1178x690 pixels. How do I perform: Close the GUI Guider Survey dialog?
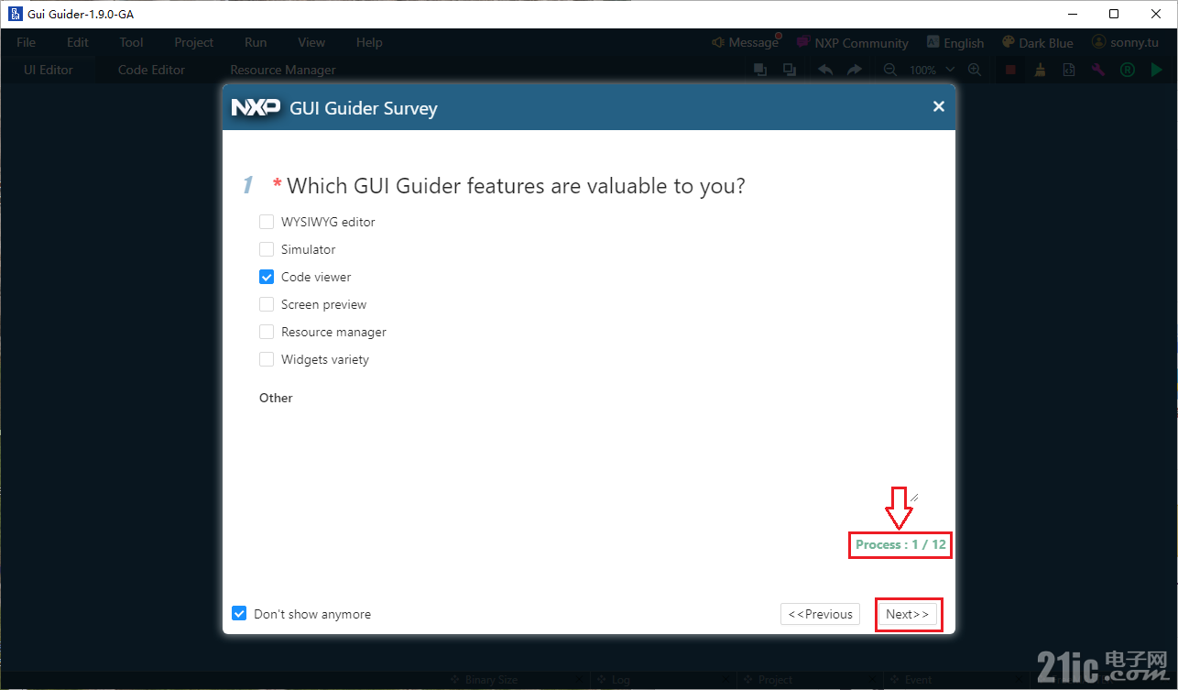(x=938, y=107)
